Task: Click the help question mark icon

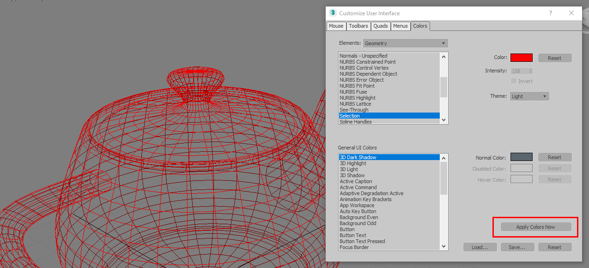Action: coord(550,13)
